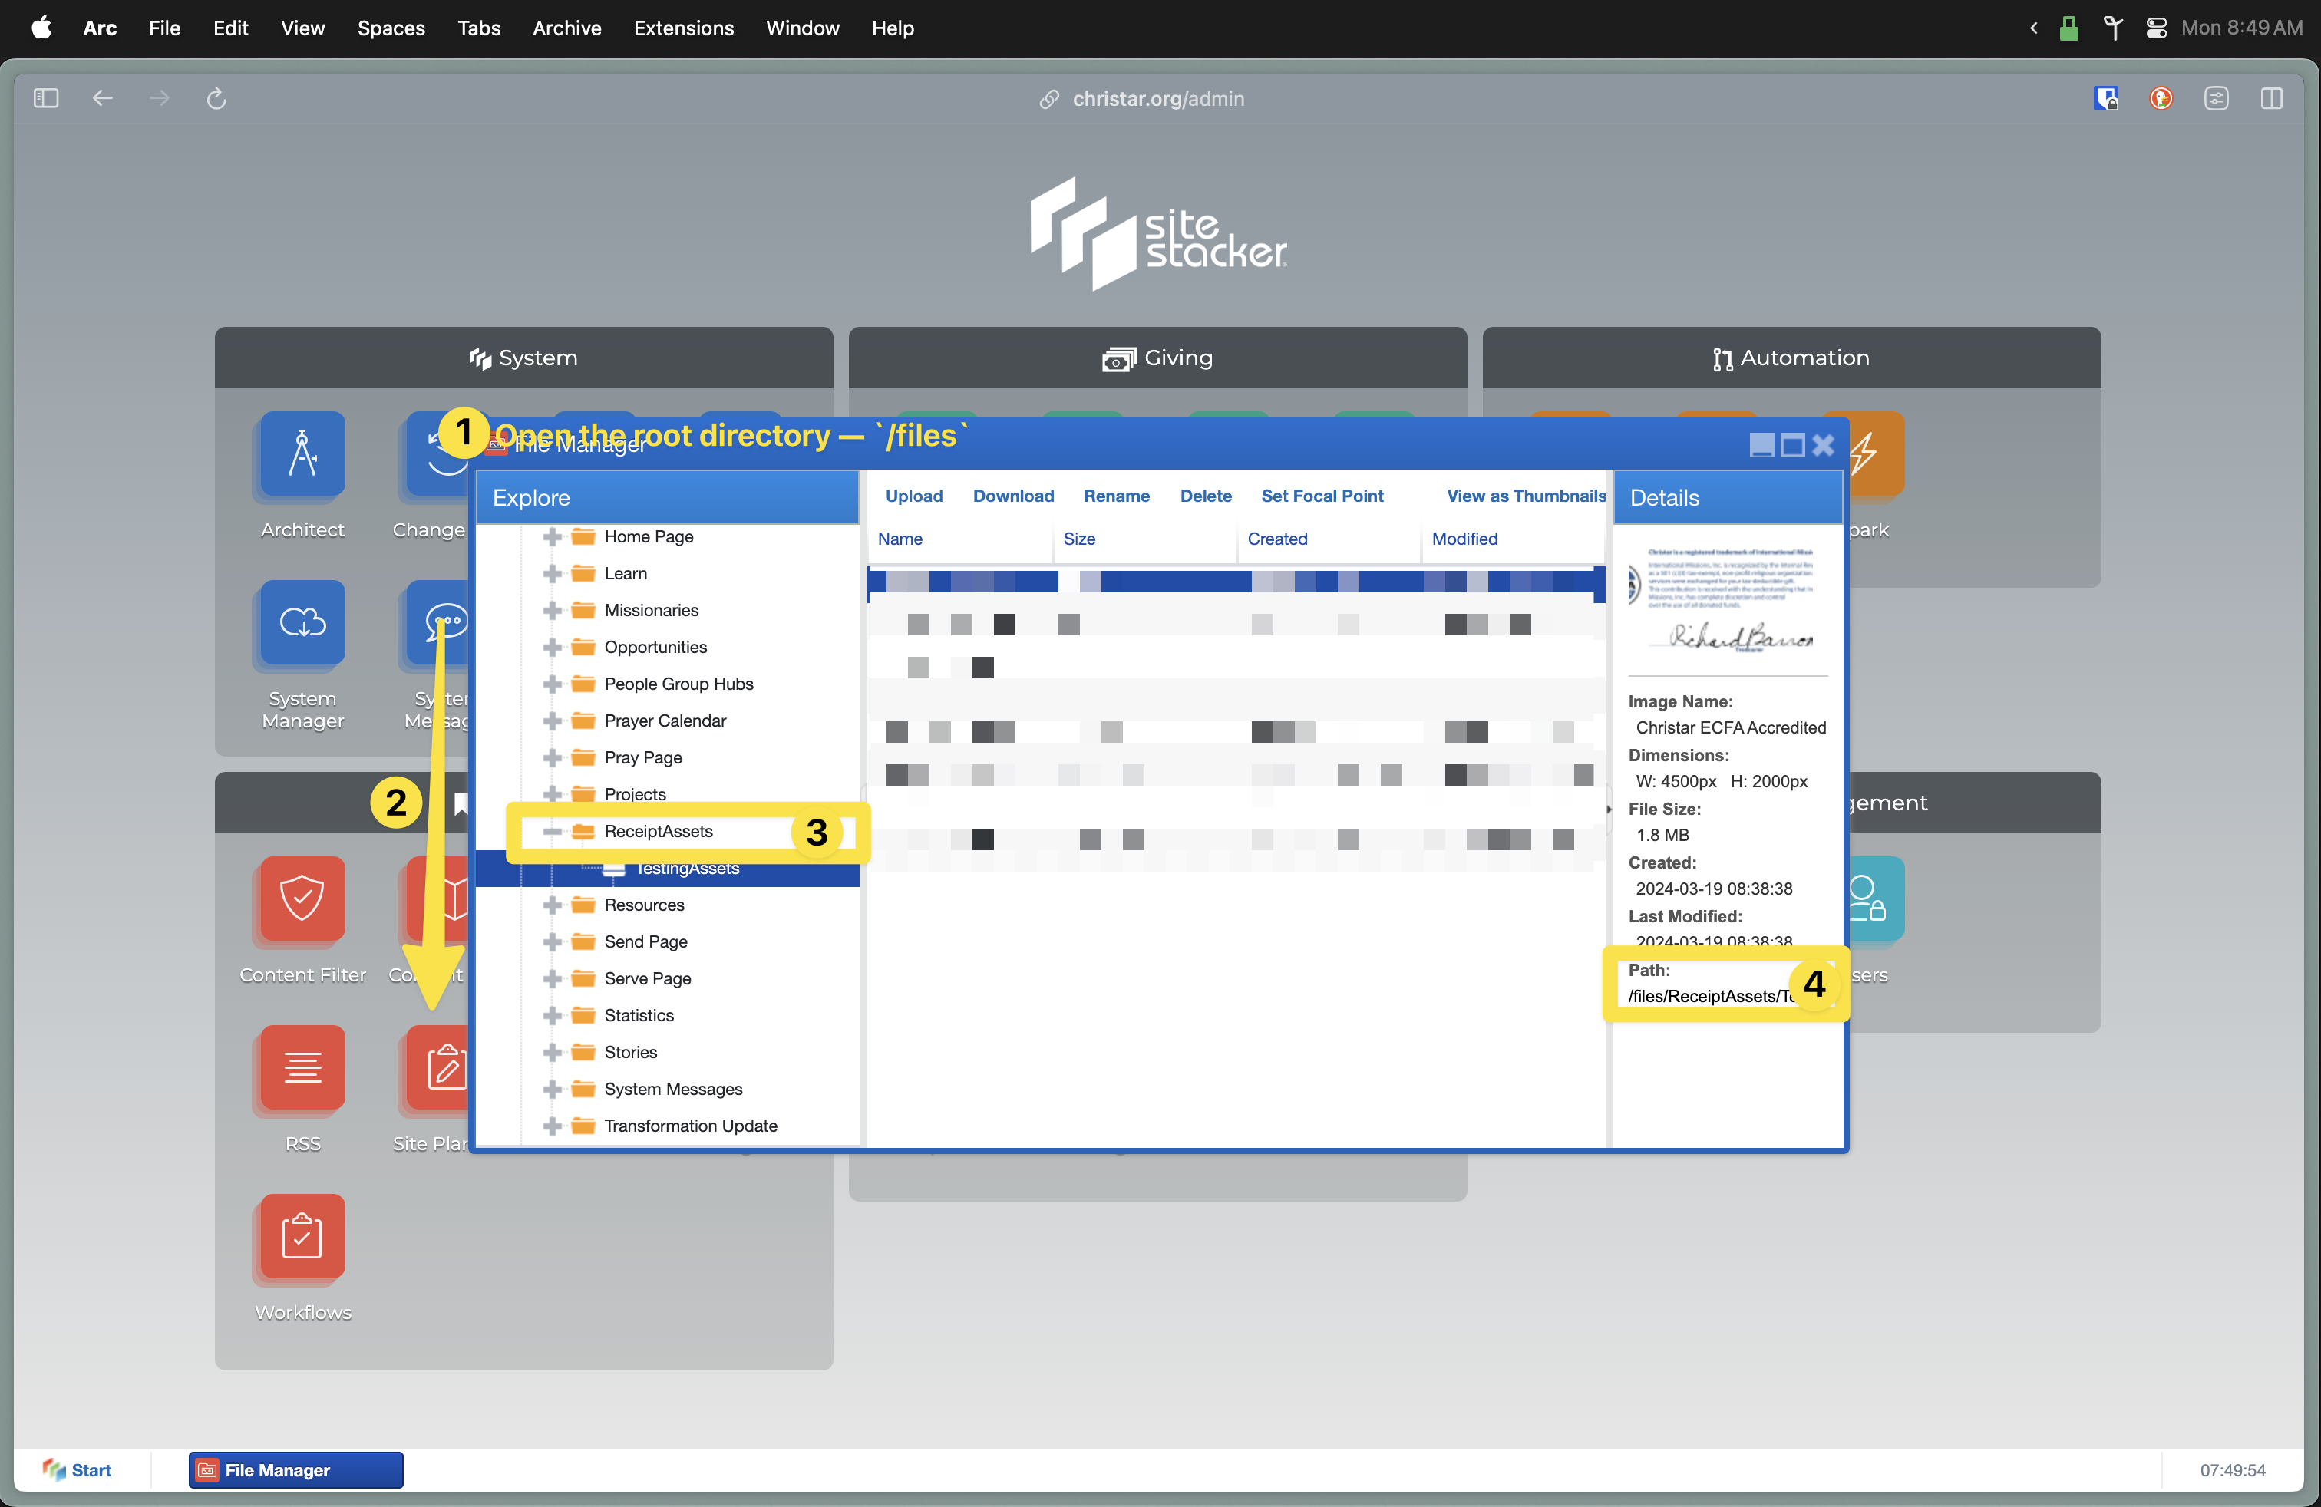This screenshot has width=2321, height=1507.
Task: Click View as Thumbnails link
Action: (x=1525, y=496)
